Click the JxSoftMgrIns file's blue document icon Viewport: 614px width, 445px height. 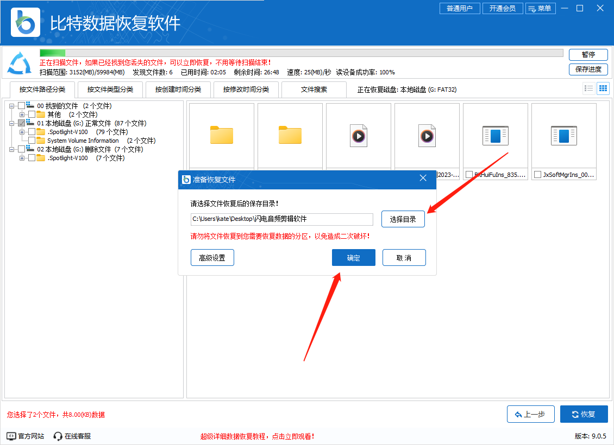coord(563,135)
